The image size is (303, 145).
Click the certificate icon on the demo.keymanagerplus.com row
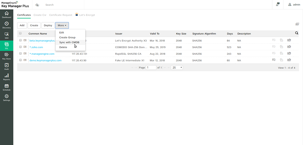(25, 60)
